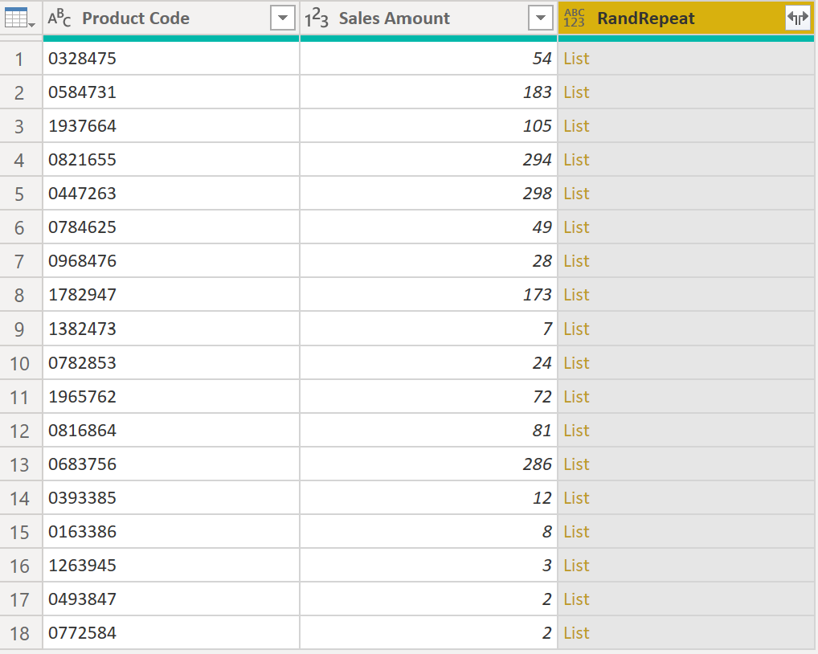
Task: Open the List link in row 0447263
Action: point(576,194)
